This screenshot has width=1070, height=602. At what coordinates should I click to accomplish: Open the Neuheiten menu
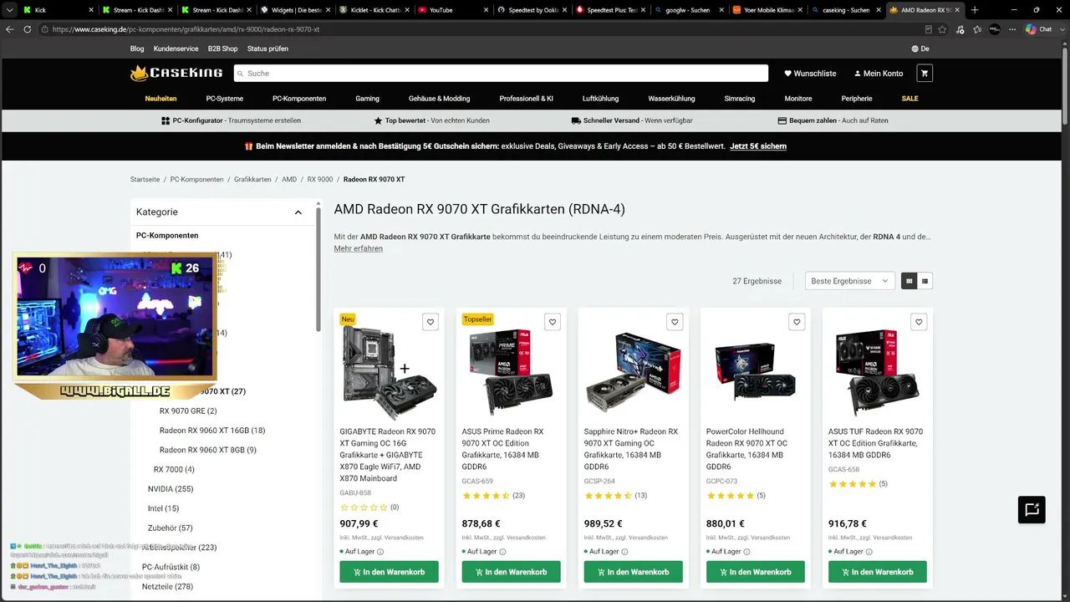(160, 99)
